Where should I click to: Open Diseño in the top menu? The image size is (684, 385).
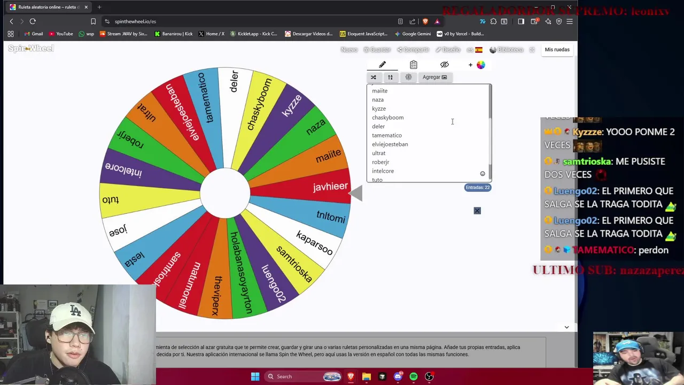pos(448,50)
